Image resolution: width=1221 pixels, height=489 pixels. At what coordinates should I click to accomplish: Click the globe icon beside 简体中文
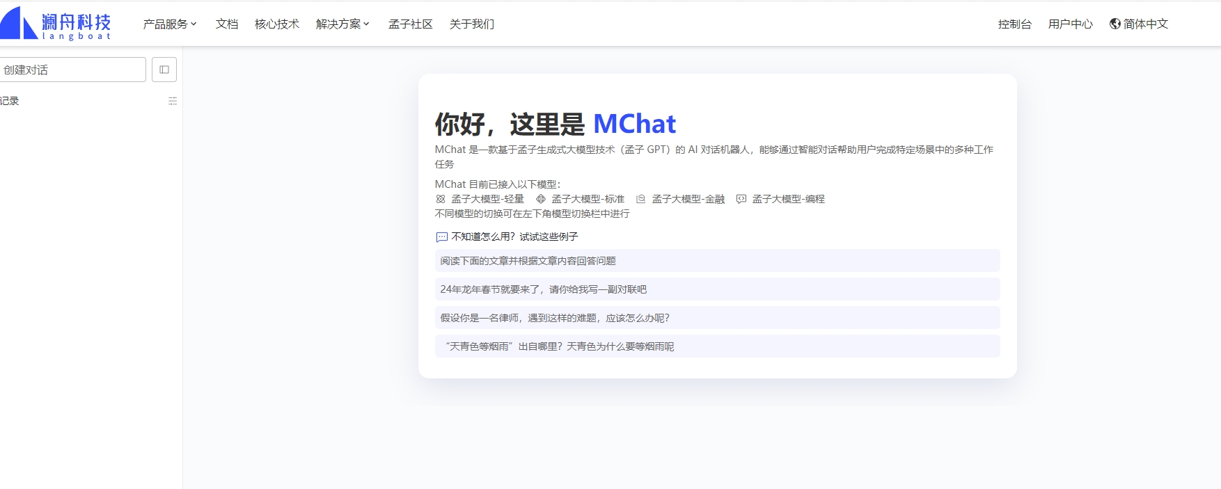(x=1115, y=24)
